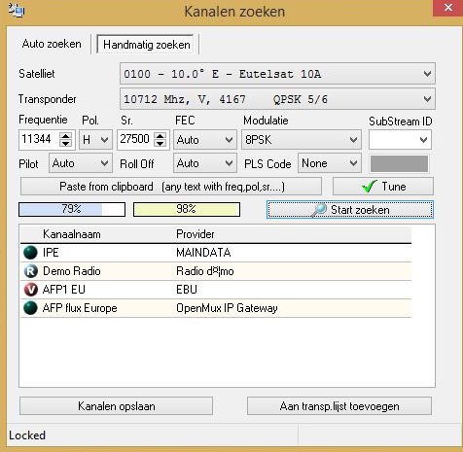The image size is (463, 452).
Task: Click the application icon in title bar
Action: [x=17, y=11]
